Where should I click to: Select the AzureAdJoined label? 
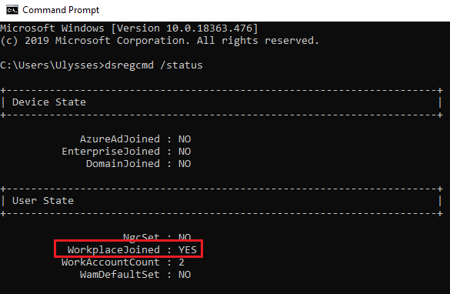click(x=120, y=139)
